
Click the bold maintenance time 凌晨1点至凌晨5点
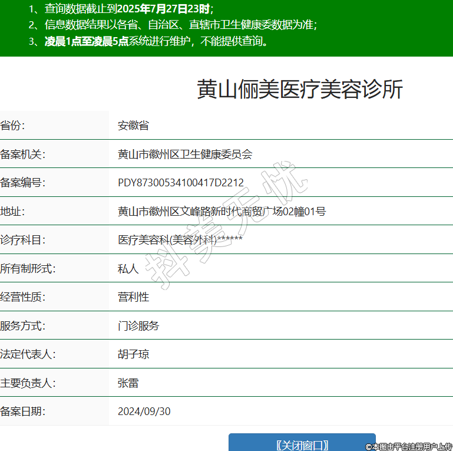point(87,41)
